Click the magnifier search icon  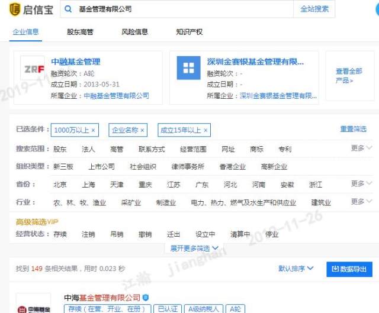(68, 9)
